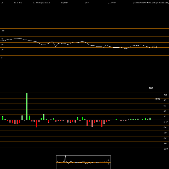Click the 'MR' panel label
Image resolution: width=169 pixels, height=169 pixels.
coord(151,88)
